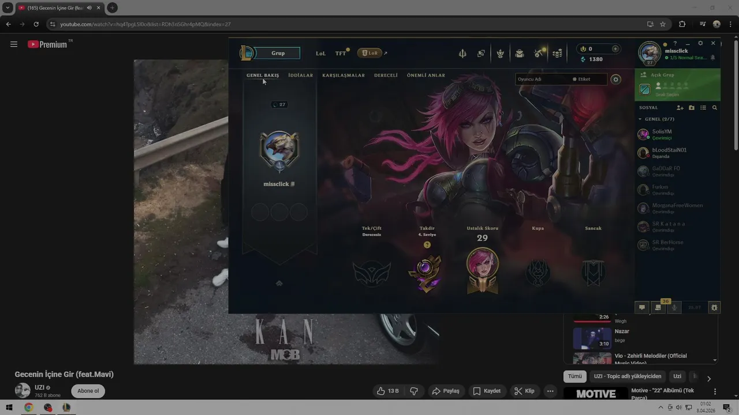Open the Store coins icon in League client

[558, 54]
